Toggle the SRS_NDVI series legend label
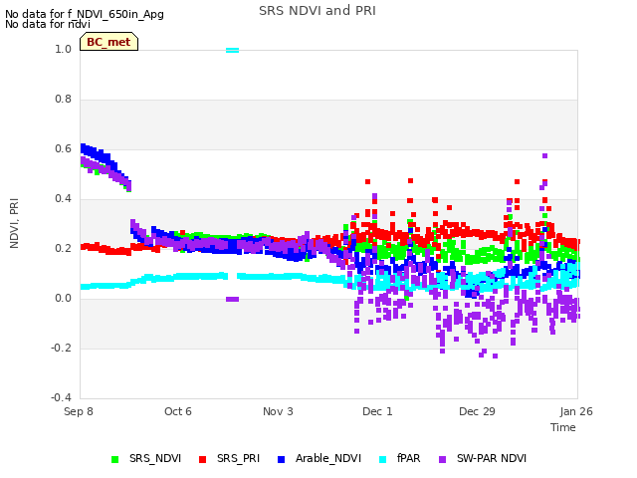The height and width of the screenshot is (478, 637). (155, 458)
